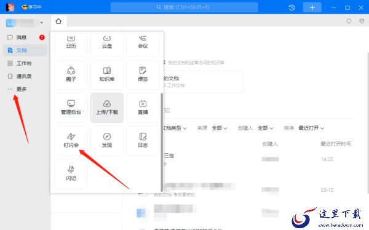Open the 便签 sticky notes tile
Viewport: 369px width, 230px height.
click(x=143, y=74)
